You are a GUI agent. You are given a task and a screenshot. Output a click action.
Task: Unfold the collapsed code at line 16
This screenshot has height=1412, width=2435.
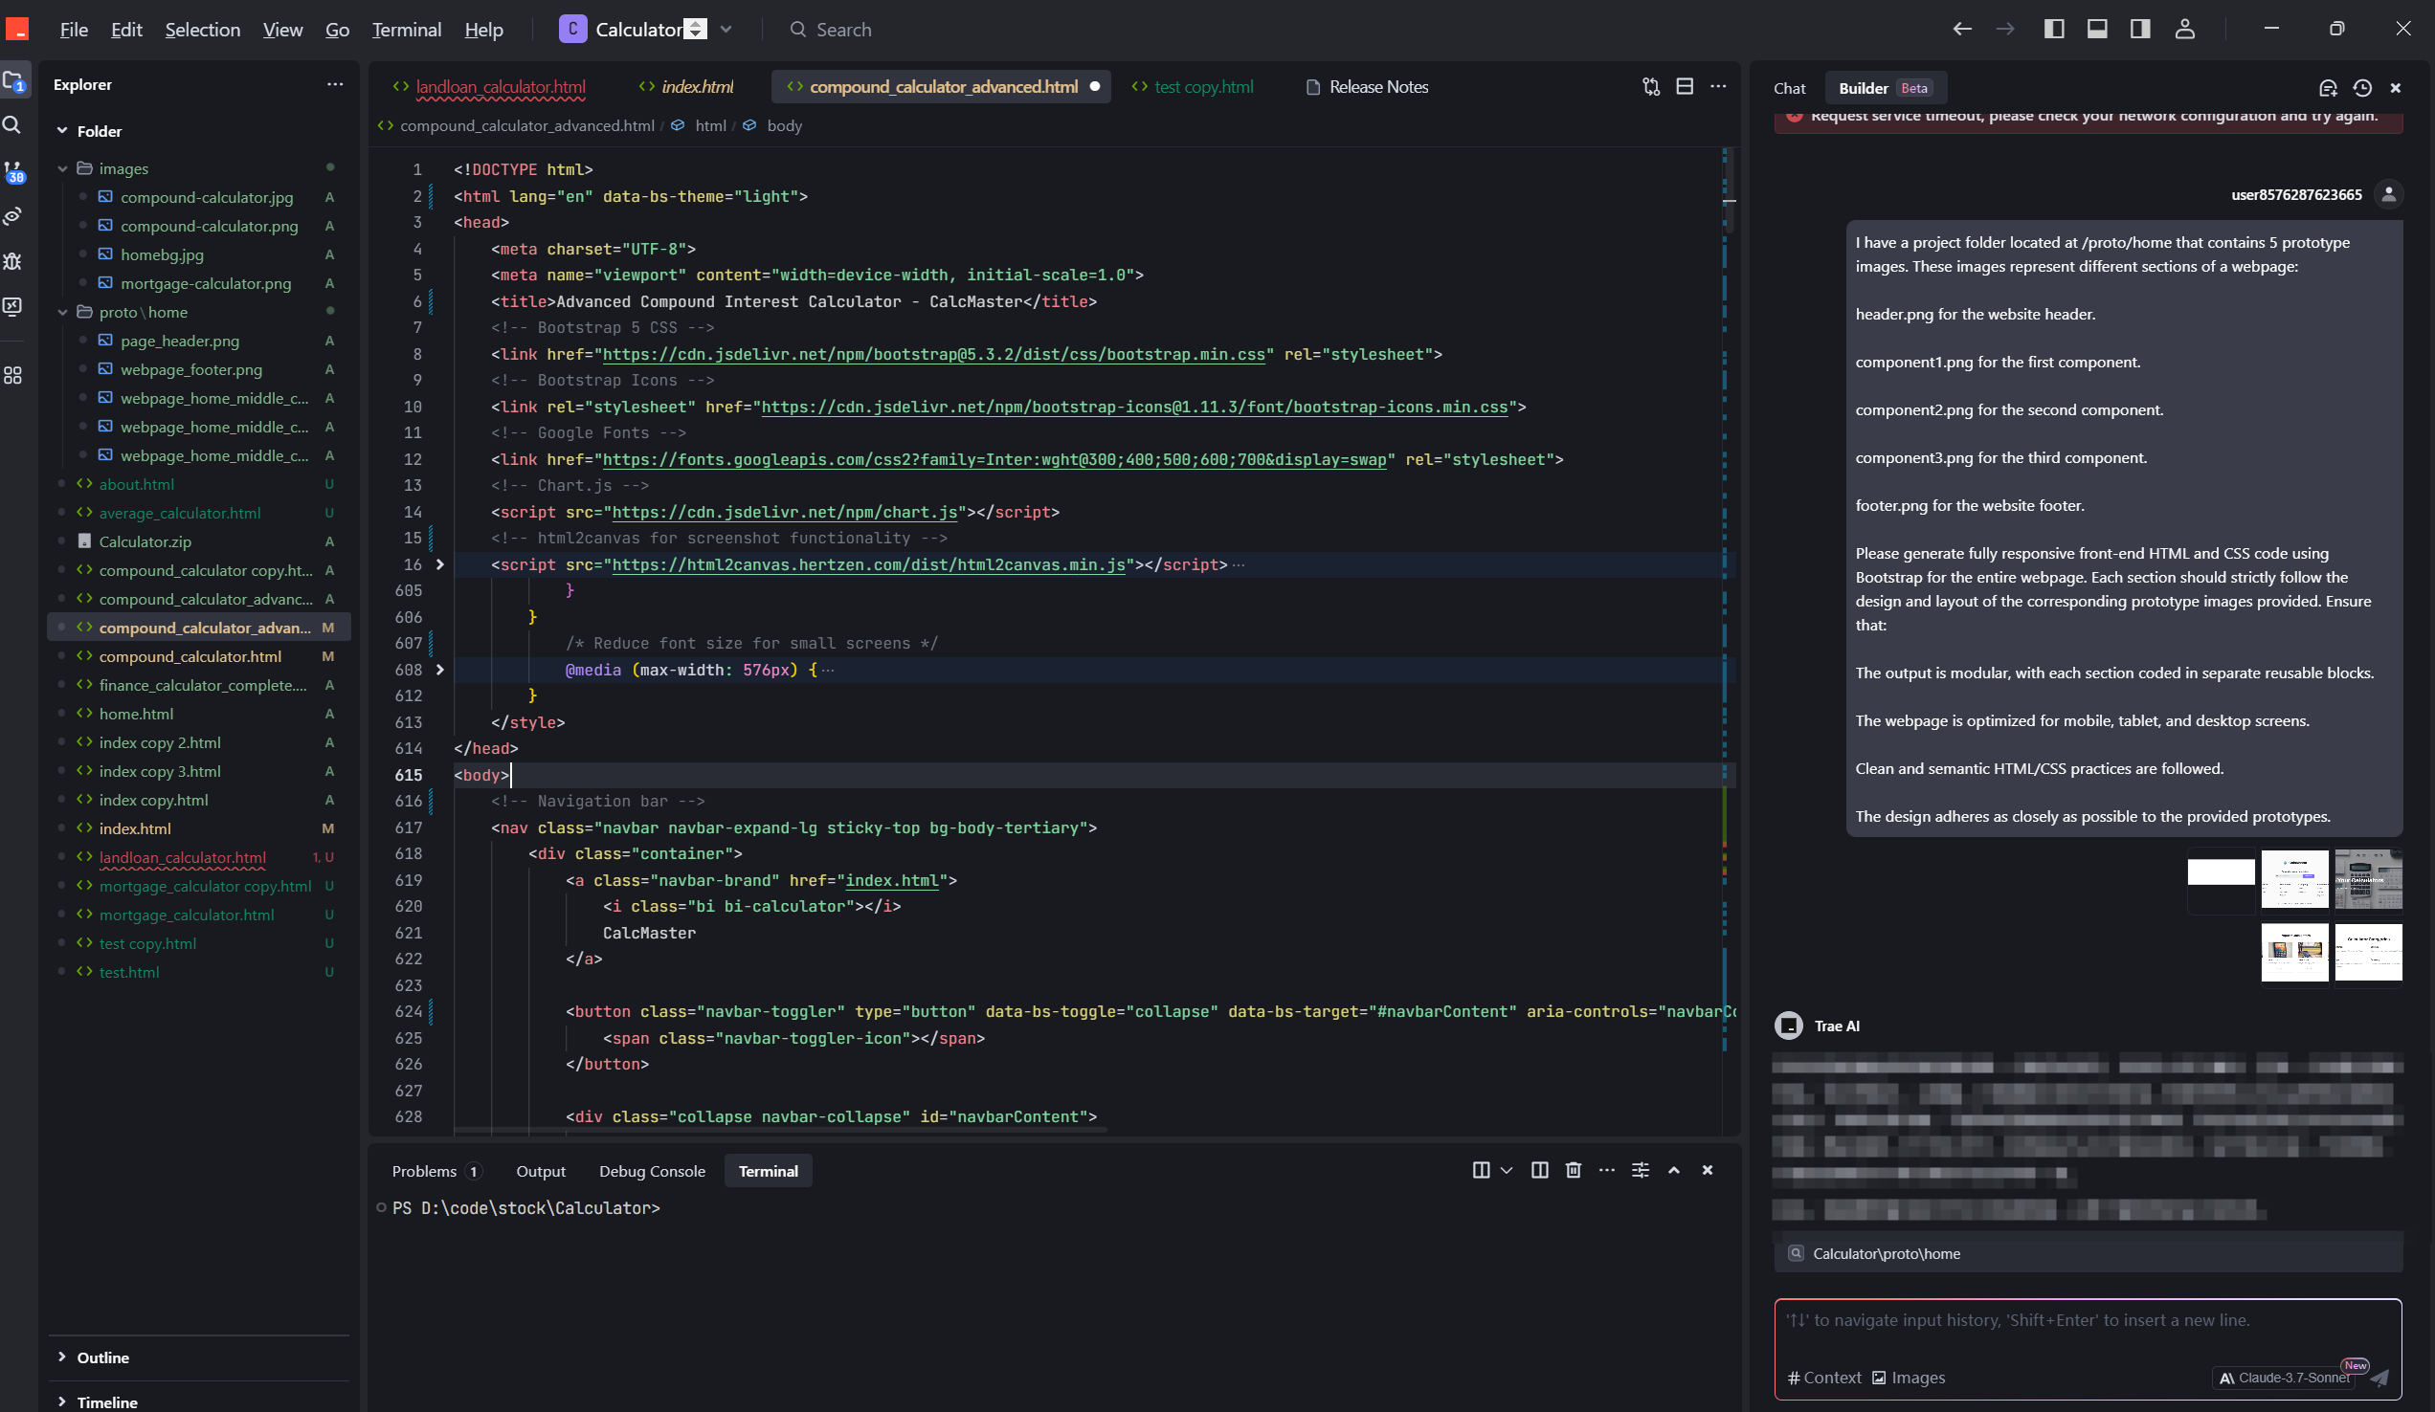click(439, 564)
